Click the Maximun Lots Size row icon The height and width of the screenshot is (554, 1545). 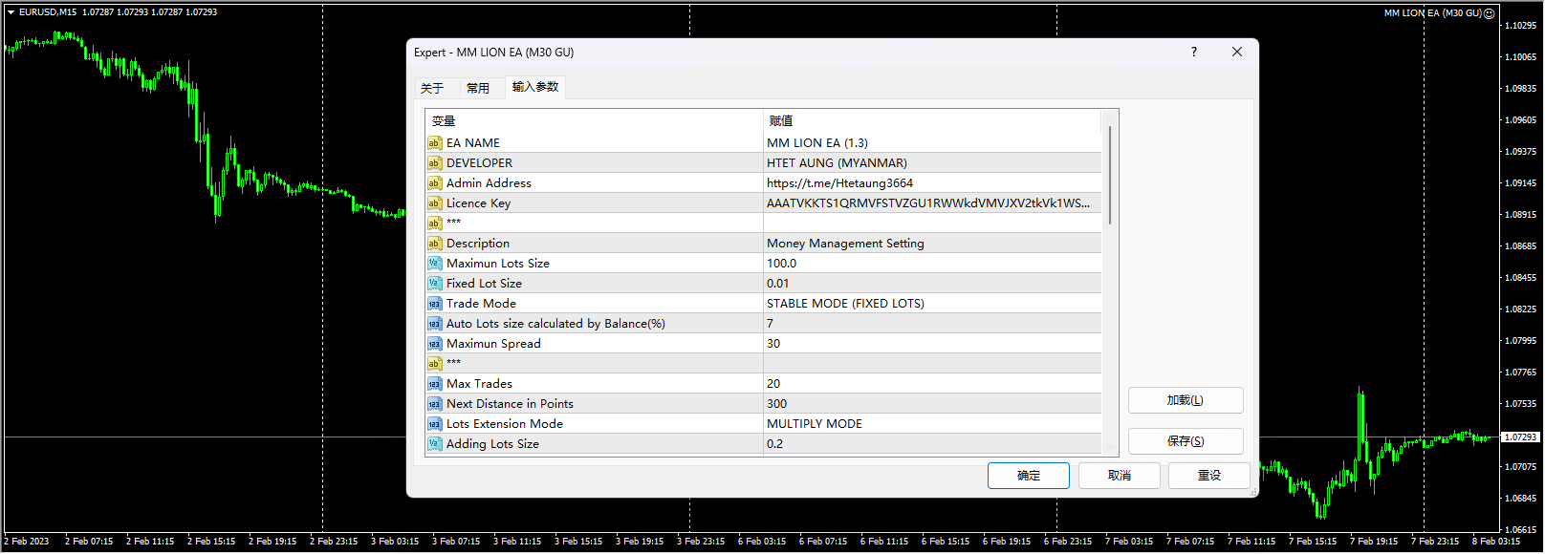(434, 264)
